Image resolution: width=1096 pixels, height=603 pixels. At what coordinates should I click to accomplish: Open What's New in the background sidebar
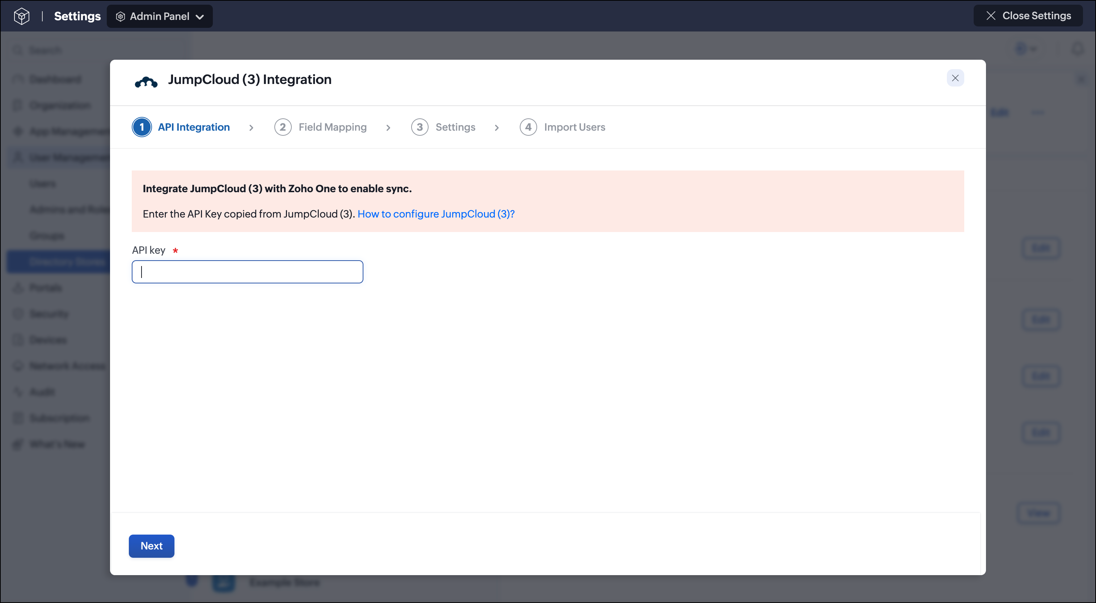(58, 444)
